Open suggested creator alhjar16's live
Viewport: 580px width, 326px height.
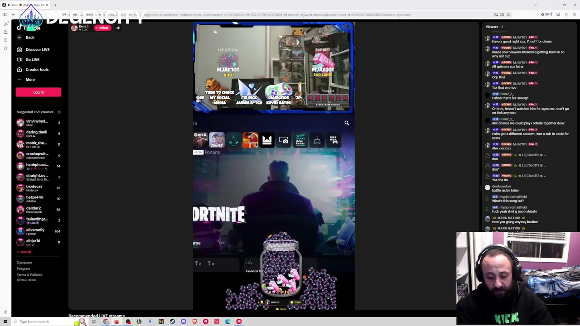click(x=39, y=242)
